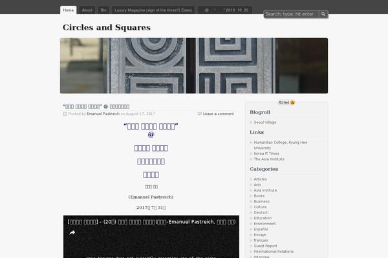Click the RSS feed text label
Image resolution: width=388 pixels, height=258 pixels.
pyautogui.click(x=284, y=103)
